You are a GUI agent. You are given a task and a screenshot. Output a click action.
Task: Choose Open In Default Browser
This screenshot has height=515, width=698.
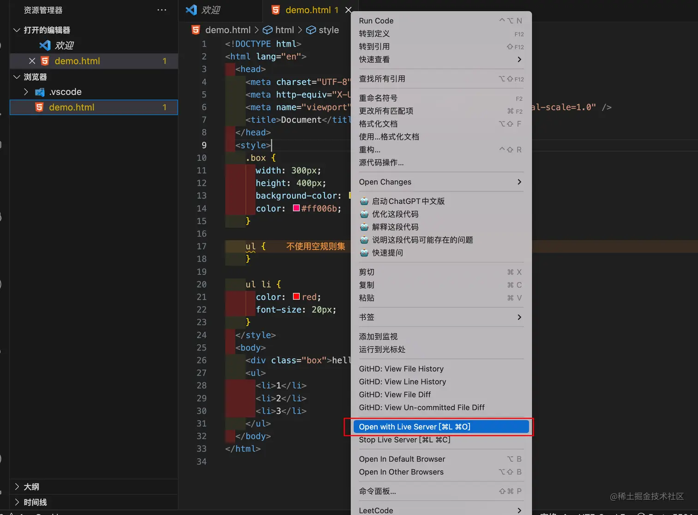coord(441,459)
